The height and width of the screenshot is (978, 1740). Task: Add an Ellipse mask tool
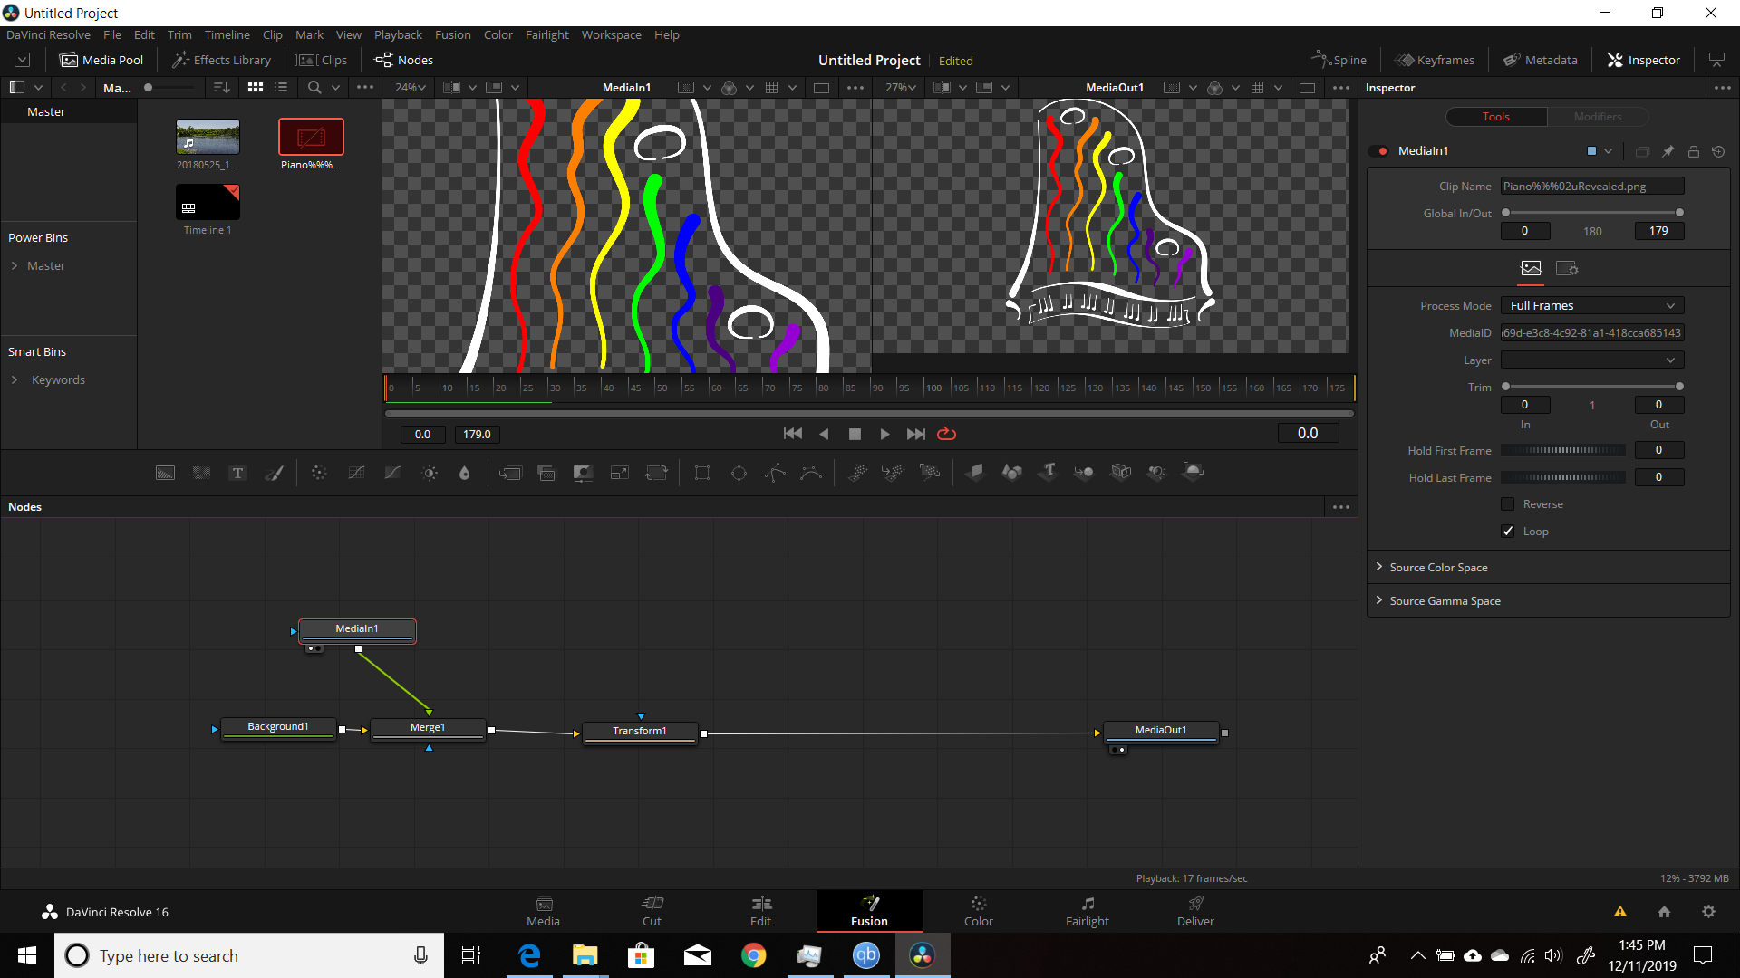[x=739, y=473]
